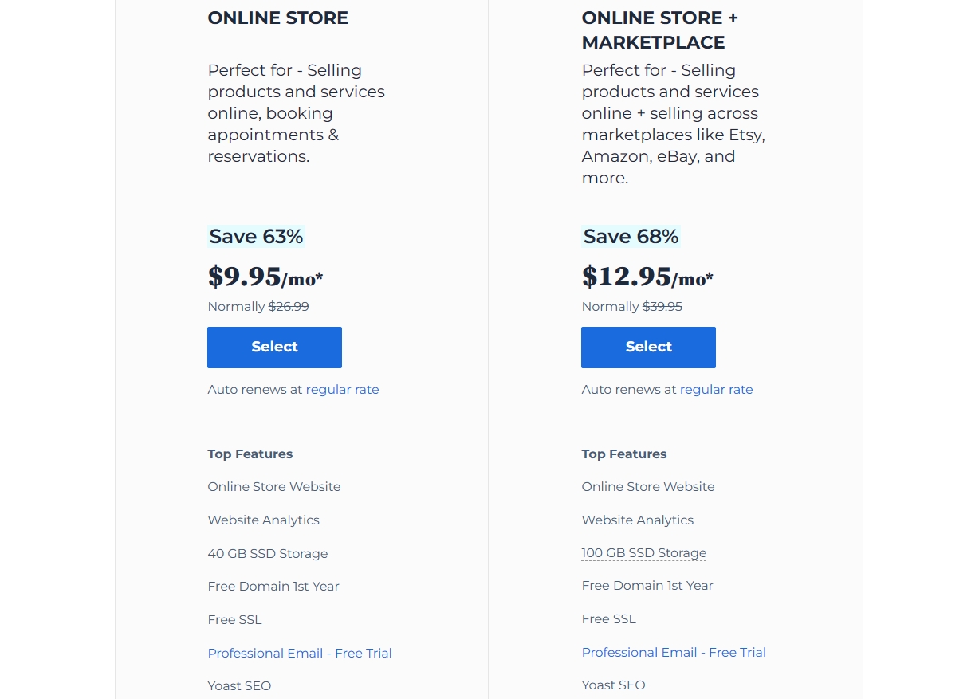Click the $12.95/mo price
Viewport: 979px width, 699px height.
click(647, 277)
